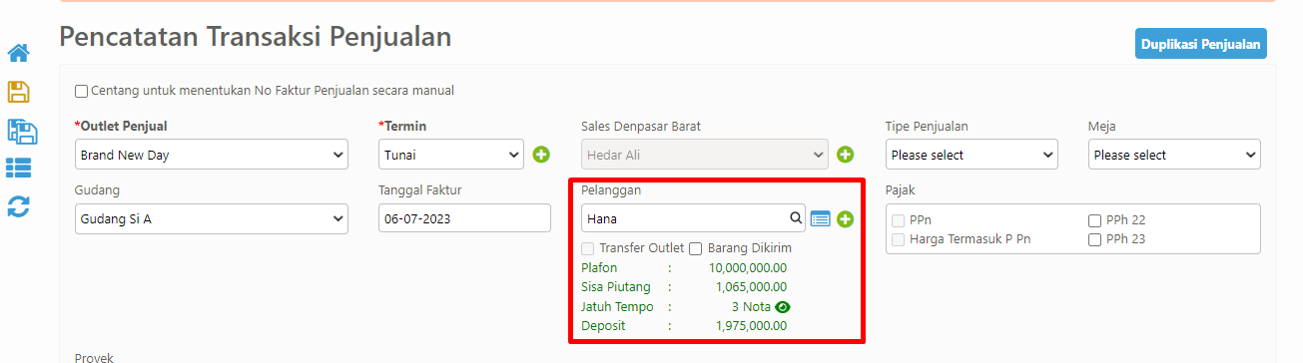Enable the Barang Dikirim checkbox
Viewport: 1303px width, 363px height.
[x=696, y=248]
